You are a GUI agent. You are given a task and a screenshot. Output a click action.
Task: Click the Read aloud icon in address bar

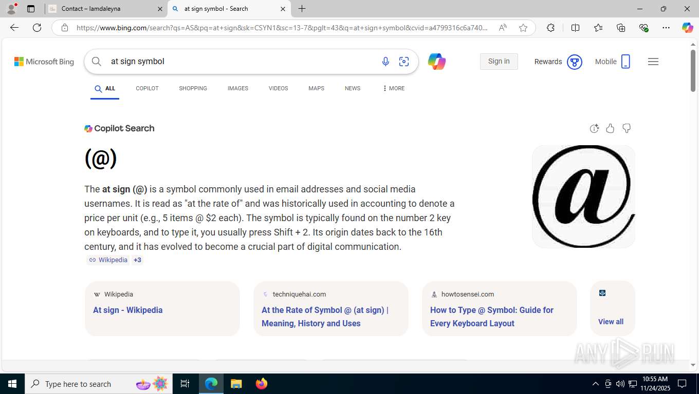tap(503, 28)
